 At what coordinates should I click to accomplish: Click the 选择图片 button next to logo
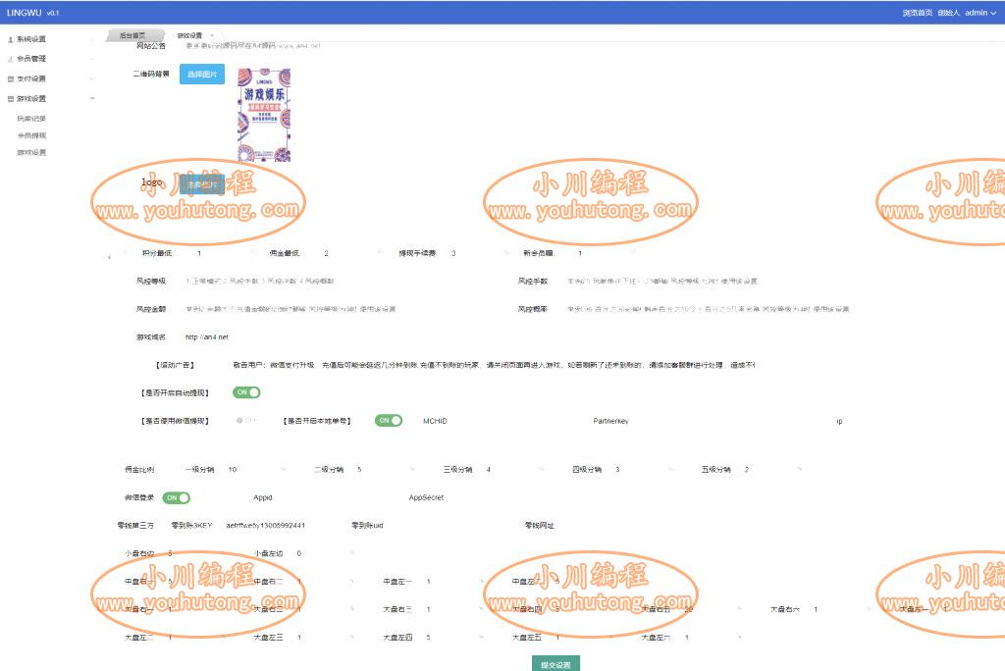click(202, 184)
